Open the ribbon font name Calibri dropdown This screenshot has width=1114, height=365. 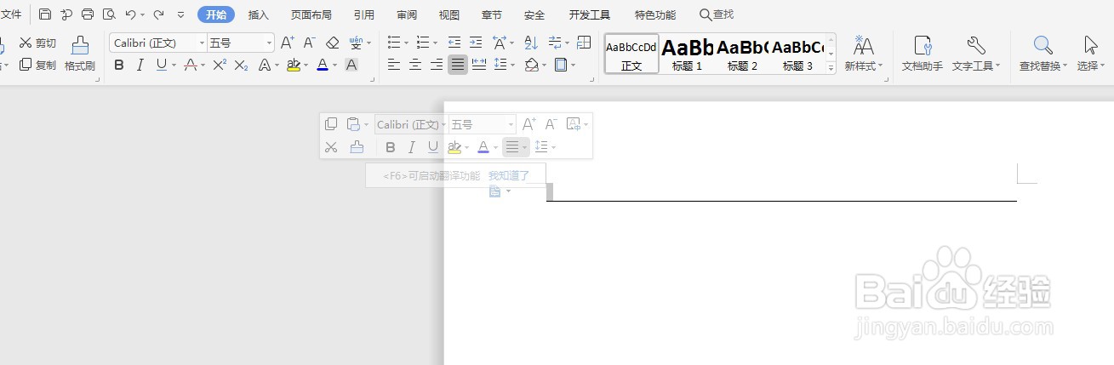click(x=202, y=43)
